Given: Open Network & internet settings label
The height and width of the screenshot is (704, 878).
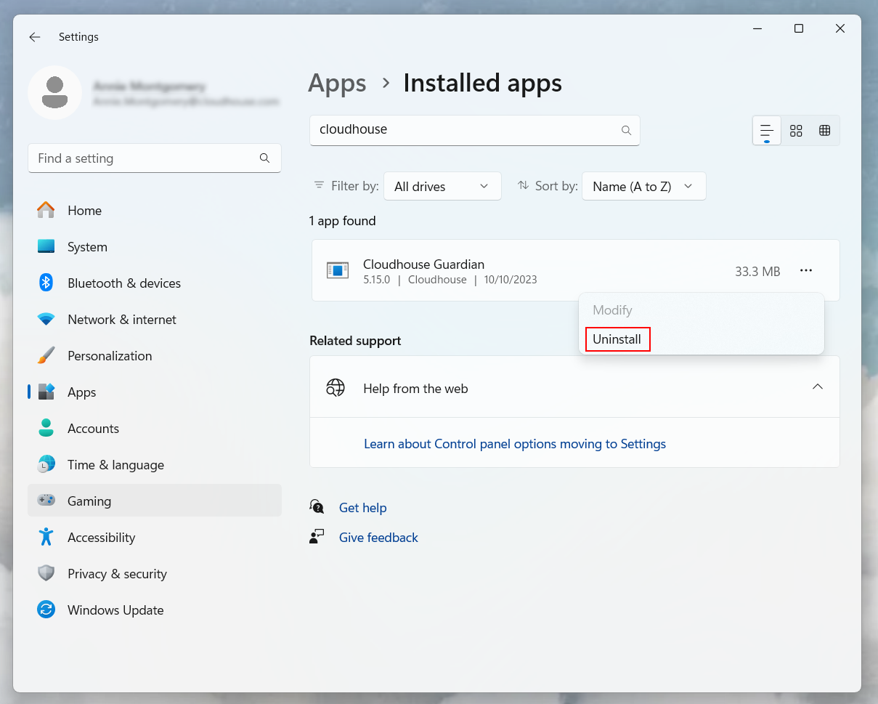Looking at the screenshot, I should point(122,320).
